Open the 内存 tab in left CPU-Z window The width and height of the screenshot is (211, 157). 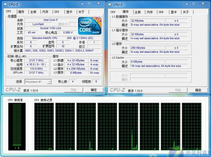pyautogui.click(x=45, y=12)
